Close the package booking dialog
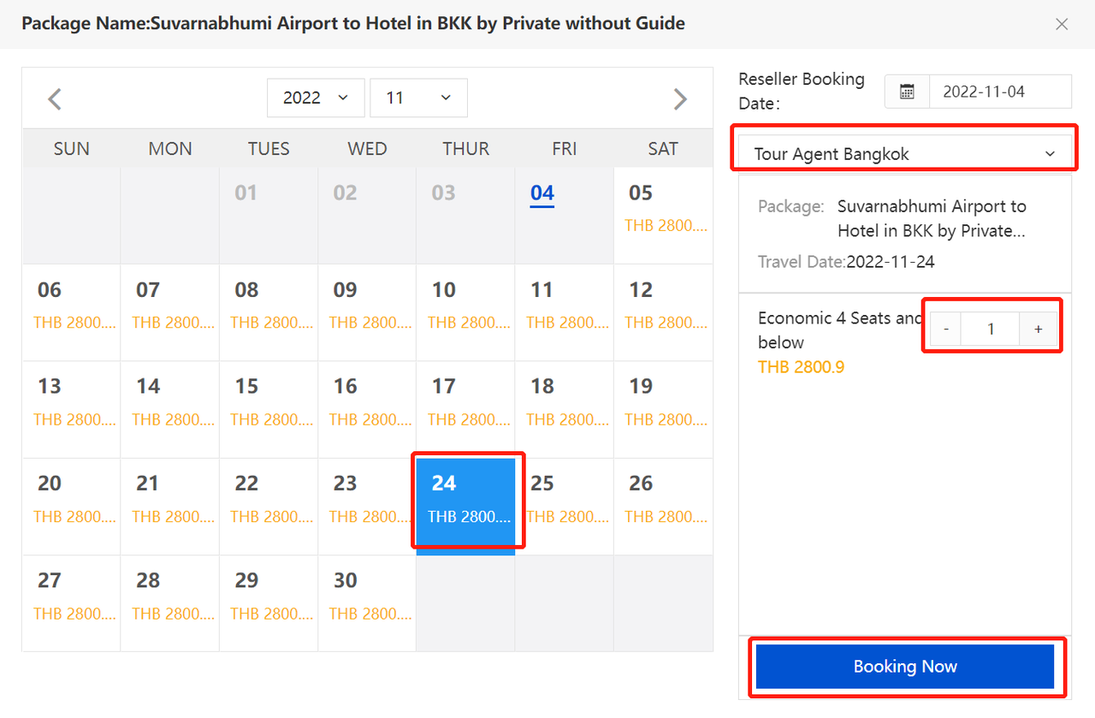Screen dimensions: 1095x718 [1062, 24]
